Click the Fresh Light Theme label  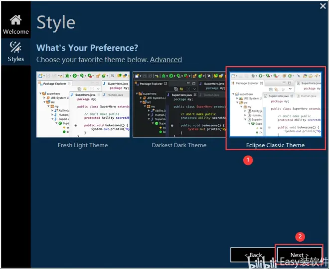(x=83, y=145)
